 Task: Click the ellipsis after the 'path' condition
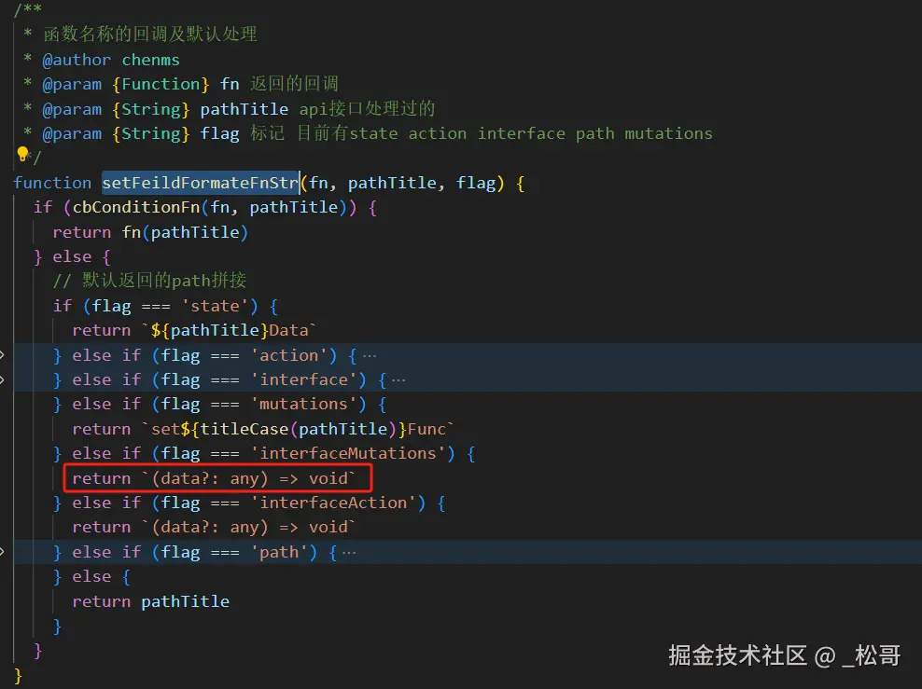click(349, 552)
